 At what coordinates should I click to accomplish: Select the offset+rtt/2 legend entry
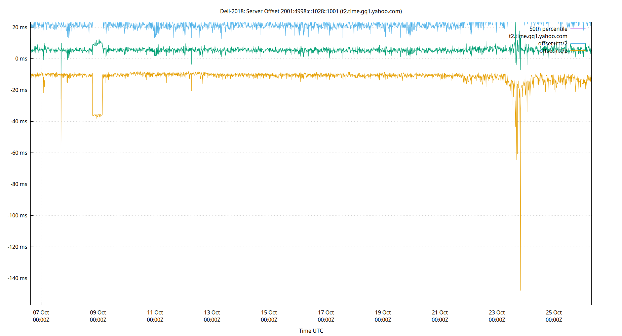click(x=553, y=43)
